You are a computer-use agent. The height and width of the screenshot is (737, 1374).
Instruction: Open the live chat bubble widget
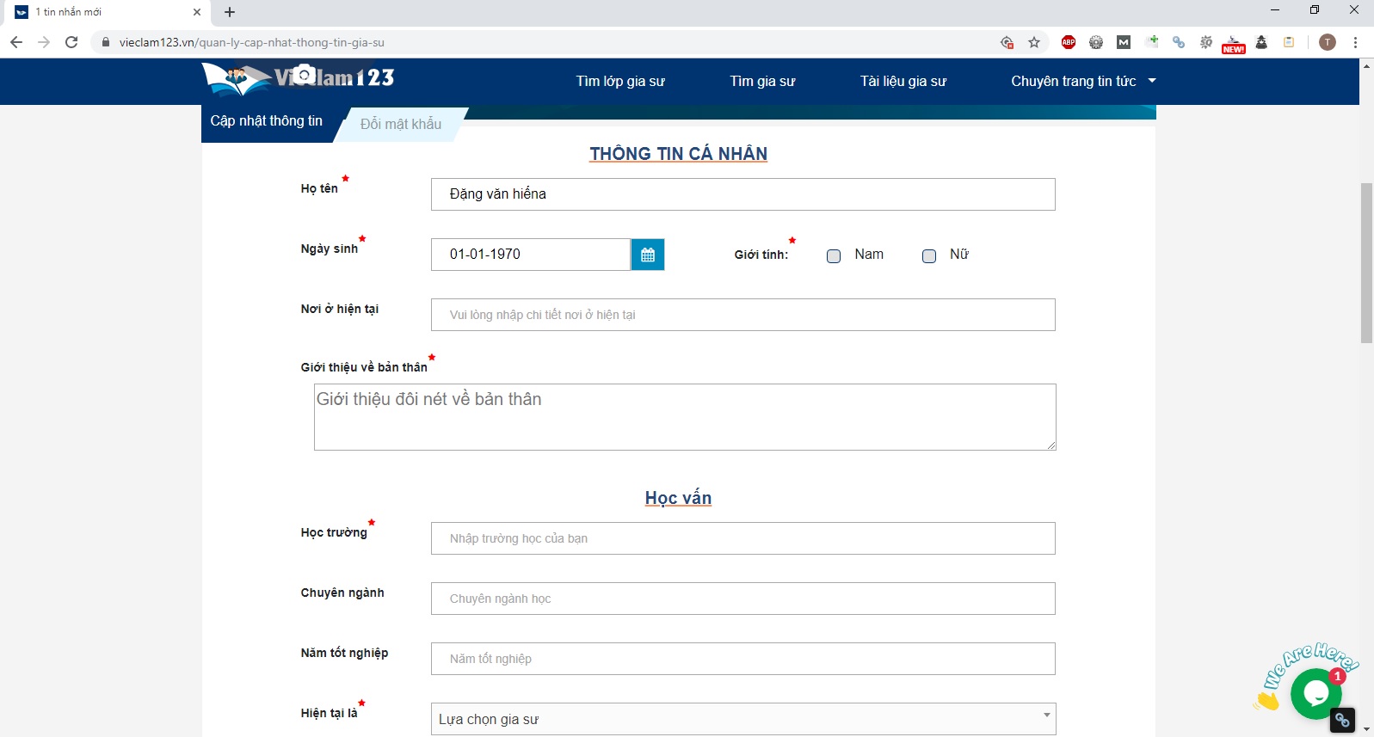point(1315,692)
